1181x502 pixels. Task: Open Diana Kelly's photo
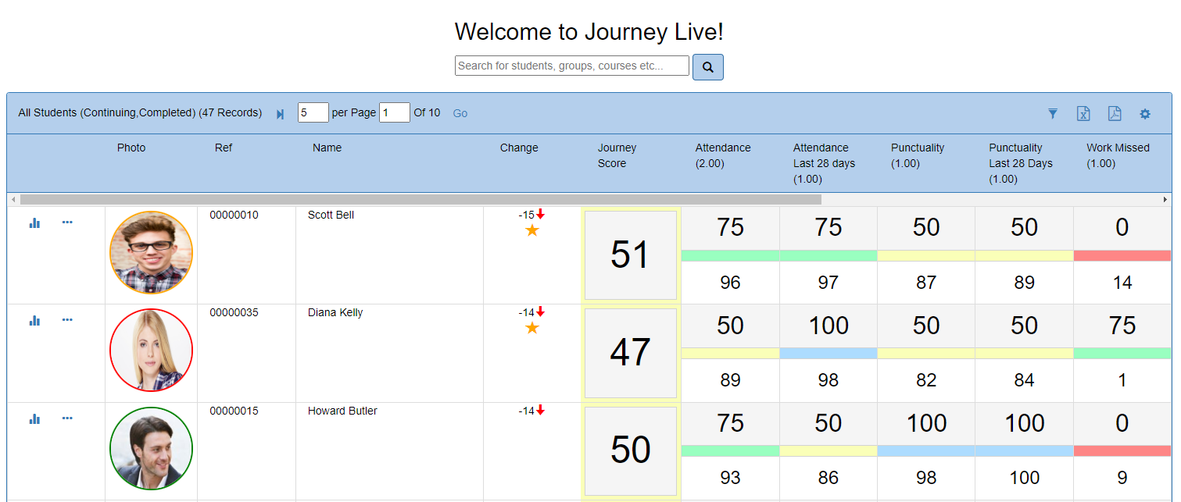[x=151, y=351]
